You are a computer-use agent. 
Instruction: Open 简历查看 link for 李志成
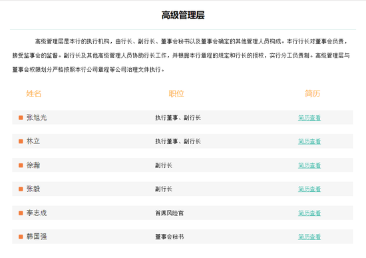pos(309,213)
